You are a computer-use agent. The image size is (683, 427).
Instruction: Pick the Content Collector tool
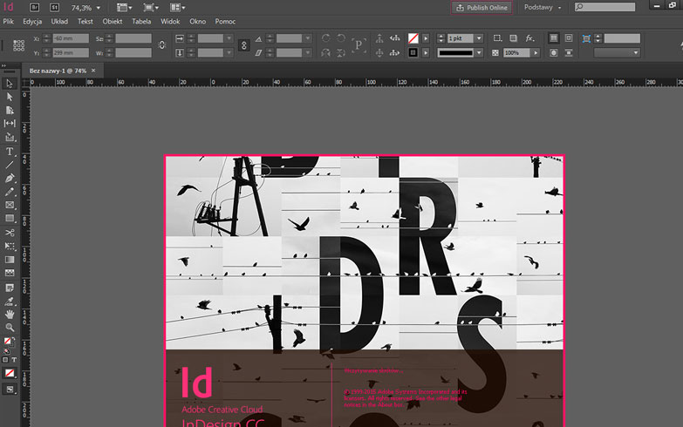pyautogui.click(x=9, y=138)
